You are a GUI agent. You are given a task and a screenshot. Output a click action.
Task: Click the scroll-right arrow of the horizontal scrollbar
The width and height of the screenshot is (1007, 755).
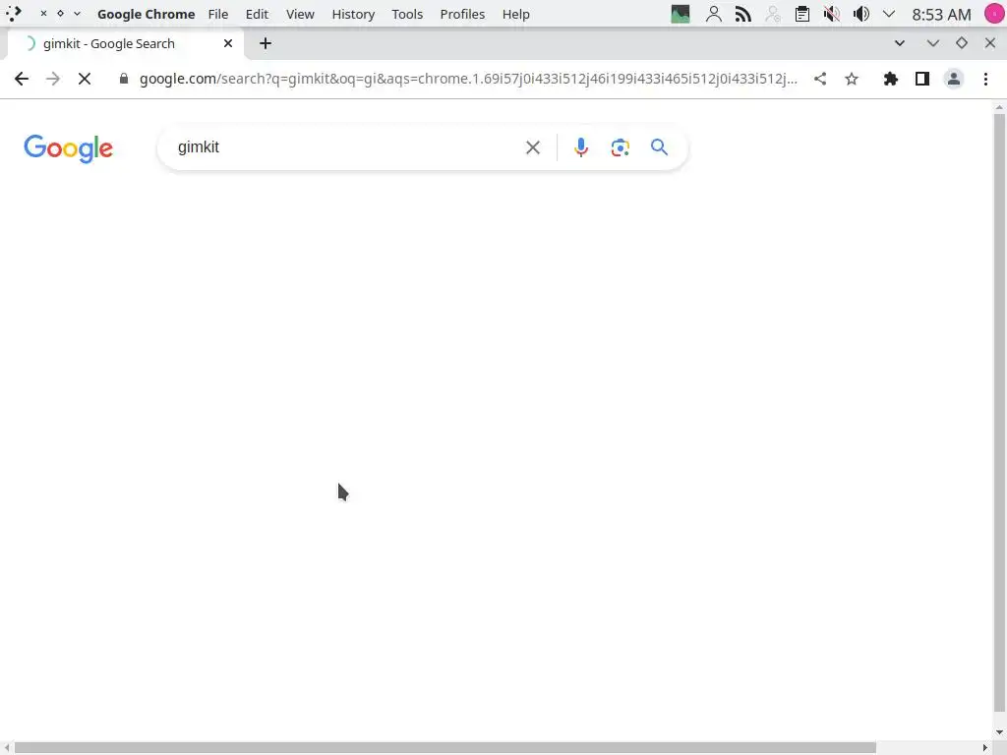pos(985,748)
